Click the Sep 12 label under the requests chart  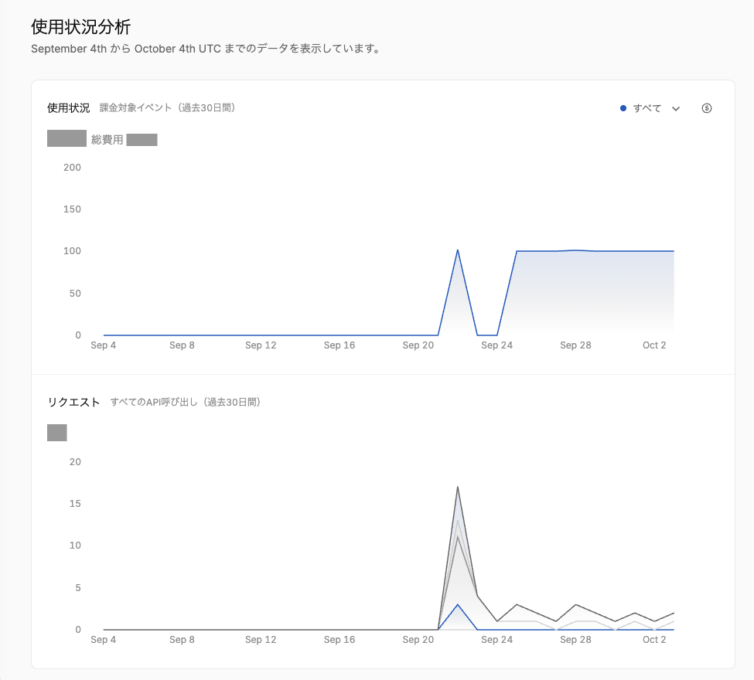click(261, 640)
